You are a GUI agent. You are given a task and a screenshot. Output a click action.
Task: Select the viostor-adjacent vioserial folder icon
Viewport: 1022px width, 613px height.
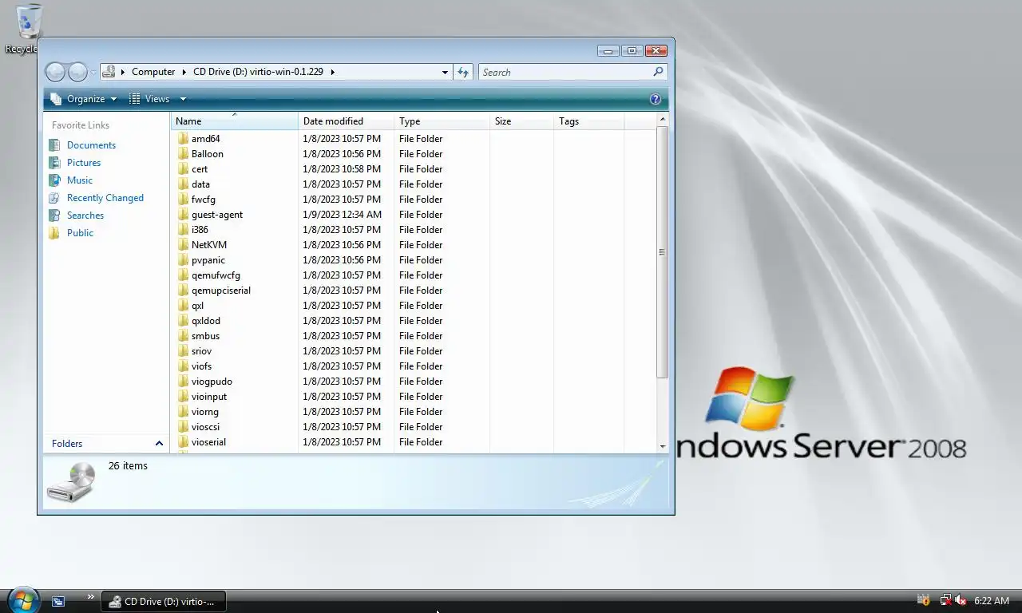[183, 441]
